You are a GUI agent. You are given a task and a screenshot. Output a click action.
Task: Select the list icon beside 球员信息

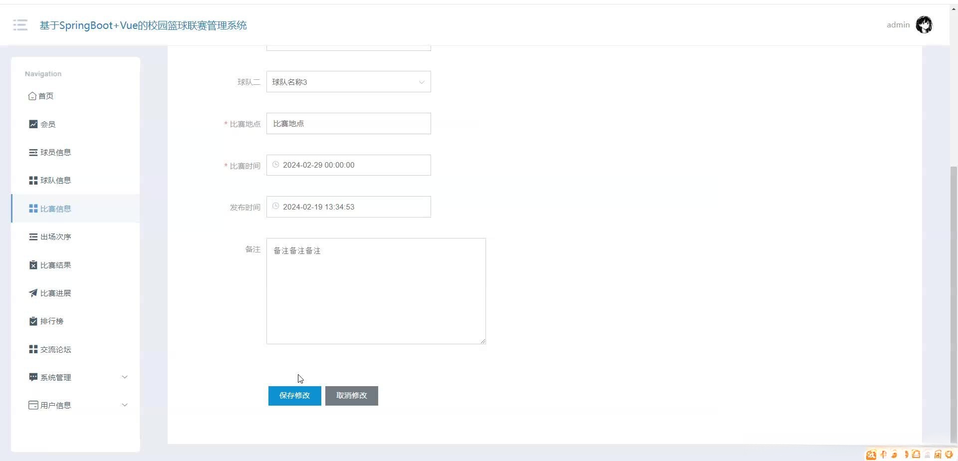tap(33, 152)
